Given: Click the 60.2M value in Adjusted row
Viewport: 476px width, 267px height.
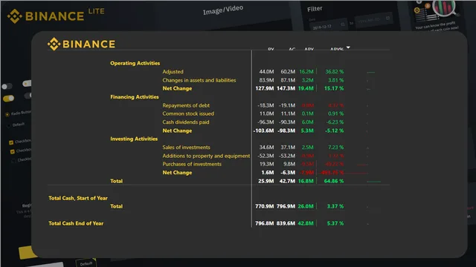Looking at the screenshot, I should point(288,72).
